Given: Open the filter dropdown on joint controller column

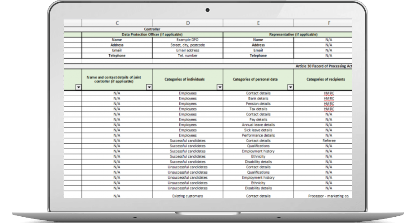Looking at the screenshot, I should coord(149,87).
